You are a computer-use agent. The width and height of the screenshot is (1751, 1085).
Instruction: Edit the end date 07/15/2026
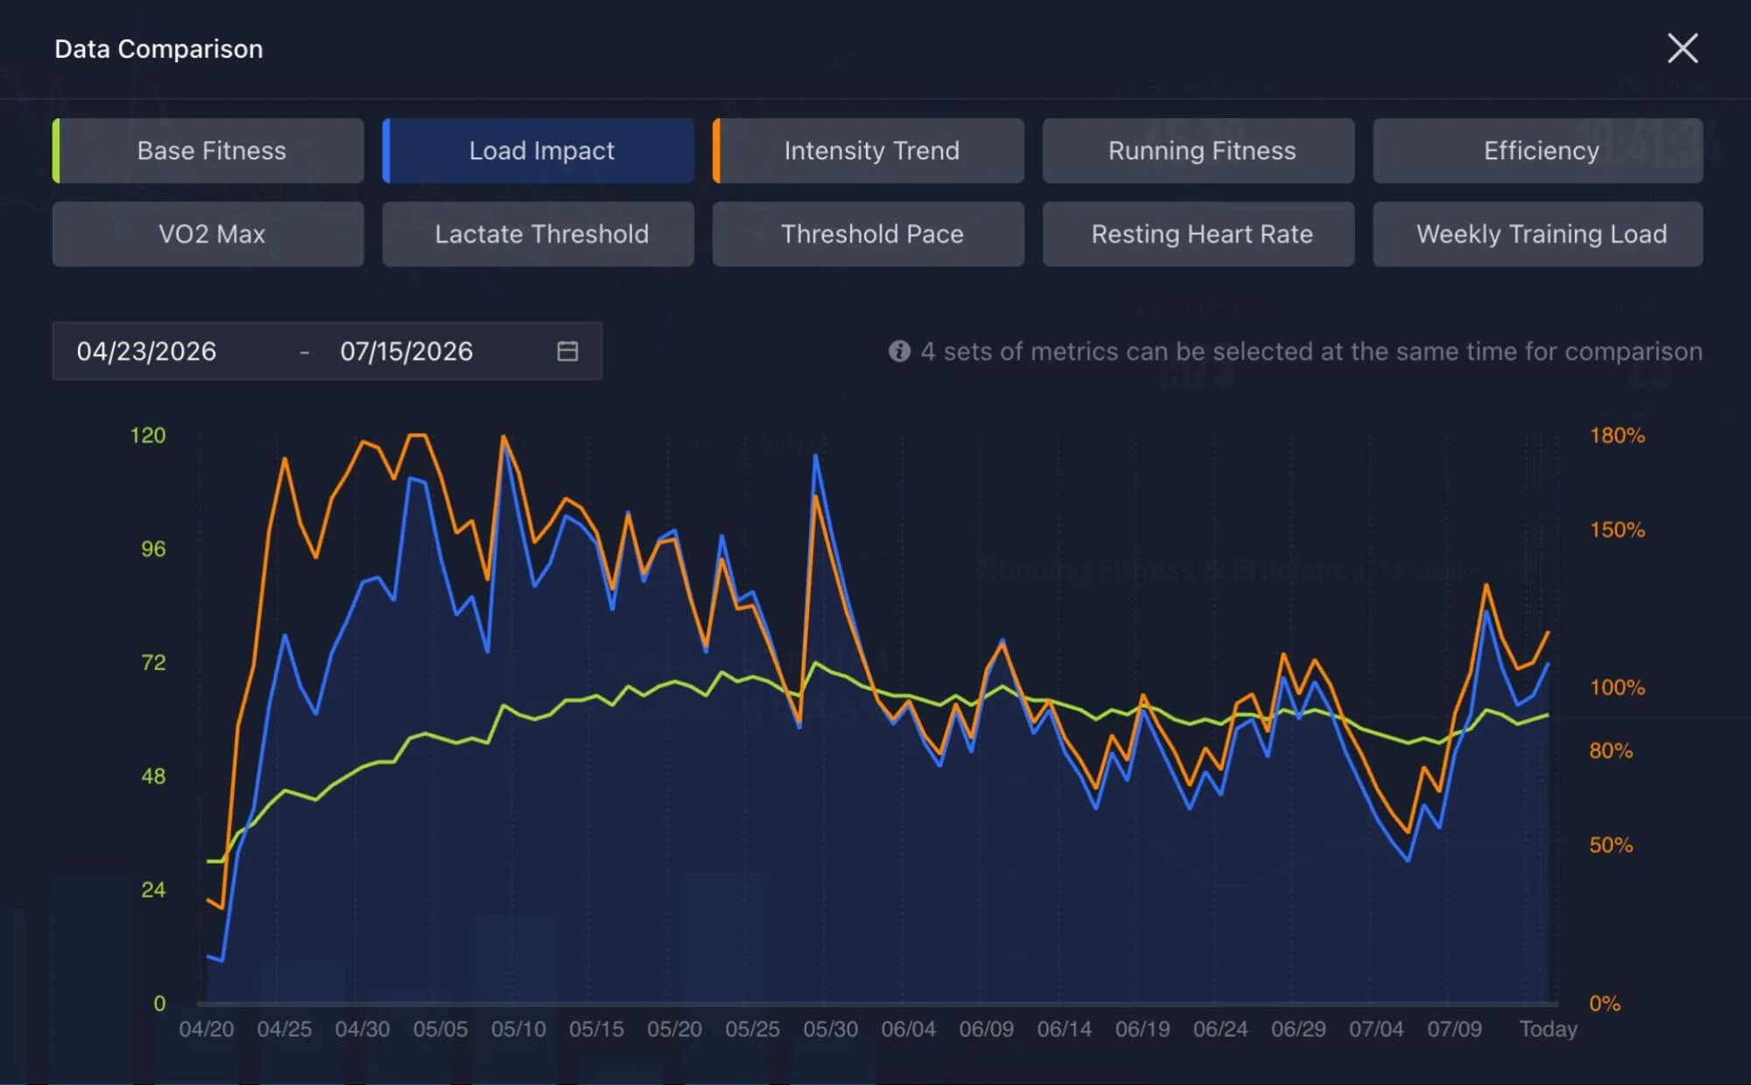pos(406,351)
